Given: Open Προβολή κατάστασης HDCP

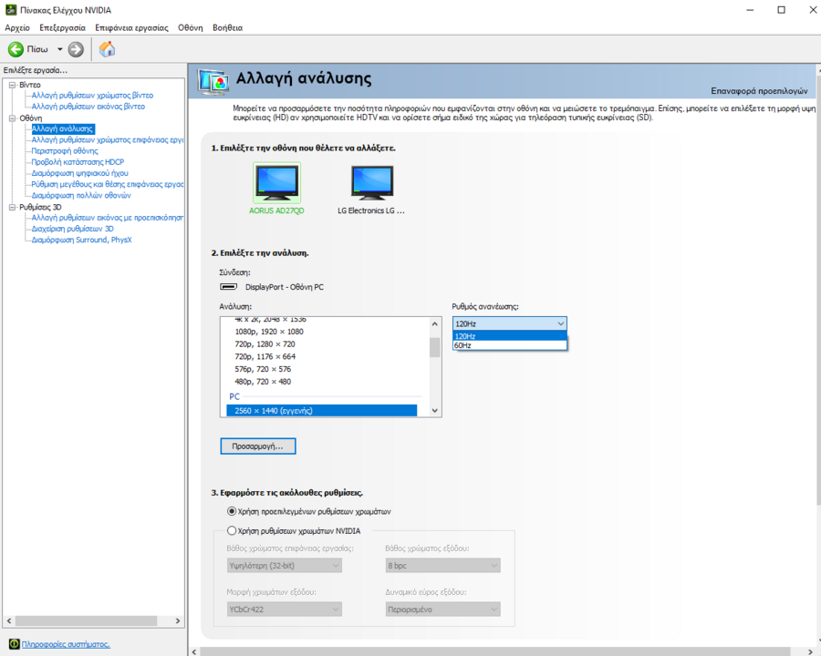Looking at the screenshot, I should pyautogui.click(x=78, y=162).
